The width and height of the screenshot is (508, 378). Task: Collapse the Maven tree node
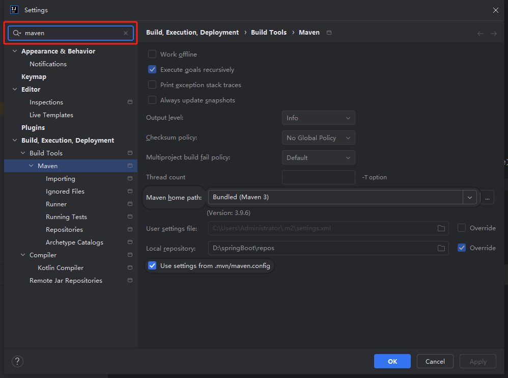click(31, 166)
